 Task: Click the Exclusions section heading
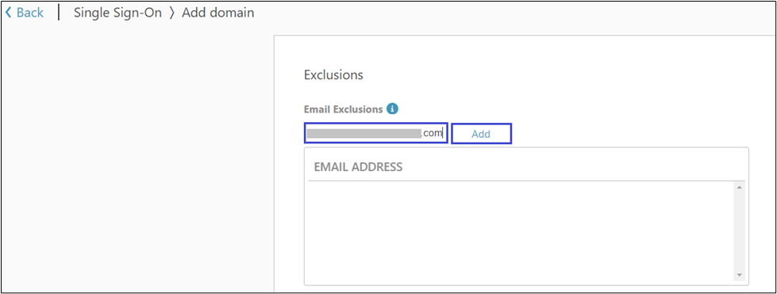[x=333, y=75]
